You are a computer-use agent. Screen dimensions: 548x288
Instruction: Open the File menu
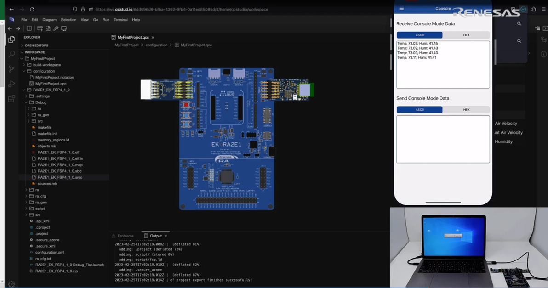pos(24,20)
